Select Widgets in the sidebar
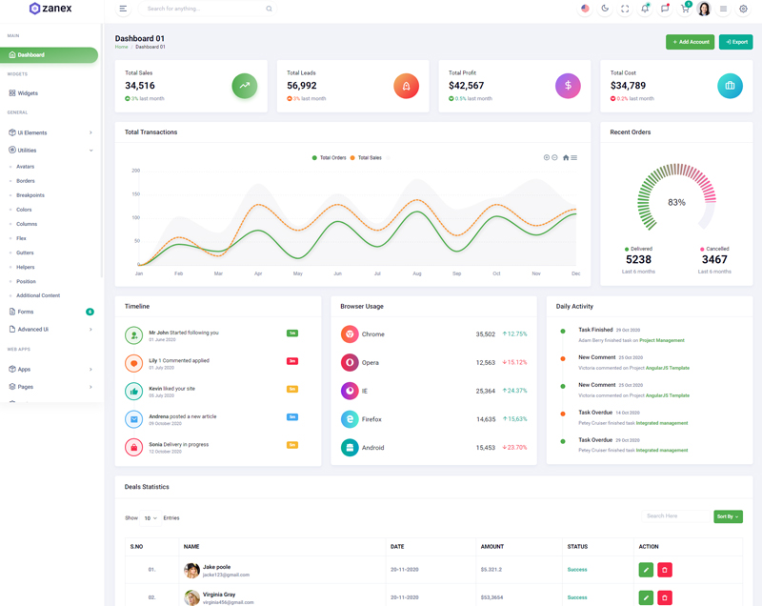Viewport: 762px width, 606px height. pos(28,93)
